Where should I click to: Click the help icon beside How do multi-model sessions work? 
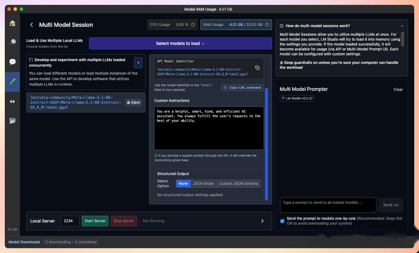(x=281, y=26)
